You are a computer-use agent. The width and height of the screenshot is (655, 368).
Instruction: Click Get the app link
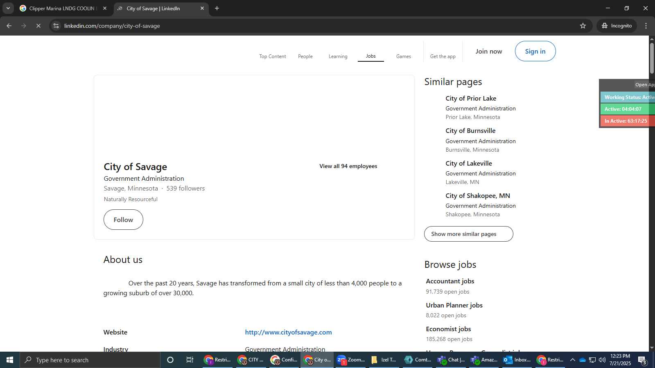pos(443,56)
